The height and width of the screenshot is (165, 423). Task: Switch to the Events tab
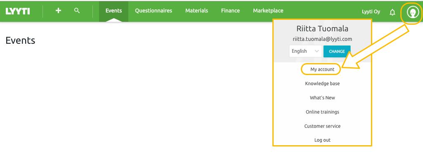pyautogui.click(x=113, y=11)
